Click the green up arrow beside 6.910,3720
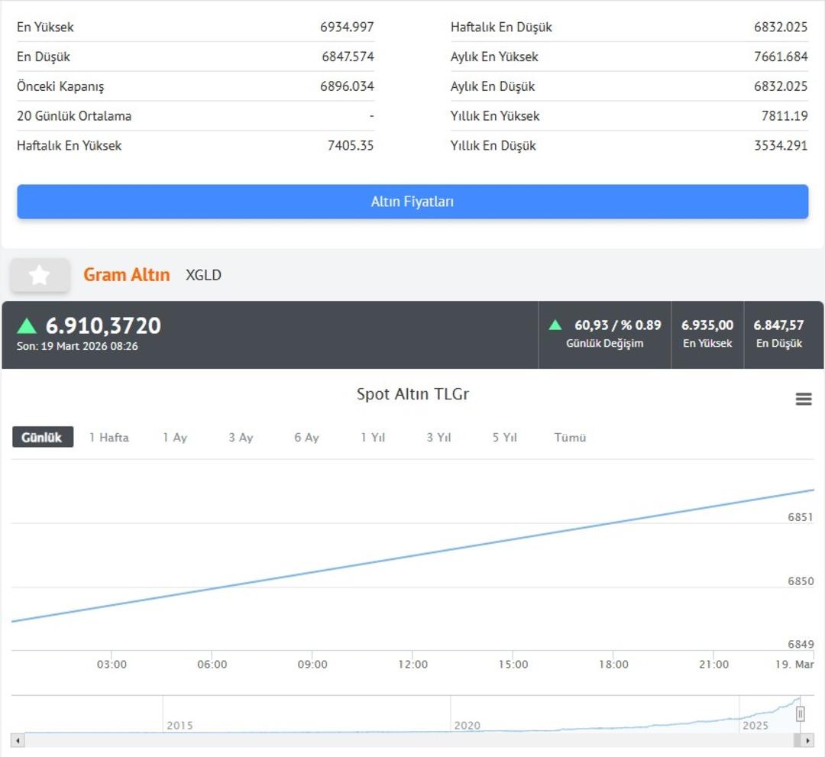The image size is (825, 757). pyautogui.click(x=27, y=326)
